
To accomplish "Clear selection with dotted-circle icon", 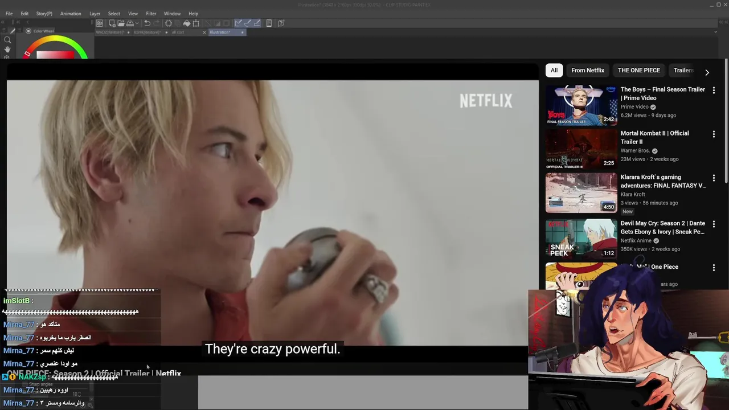I will click(169, 23).
